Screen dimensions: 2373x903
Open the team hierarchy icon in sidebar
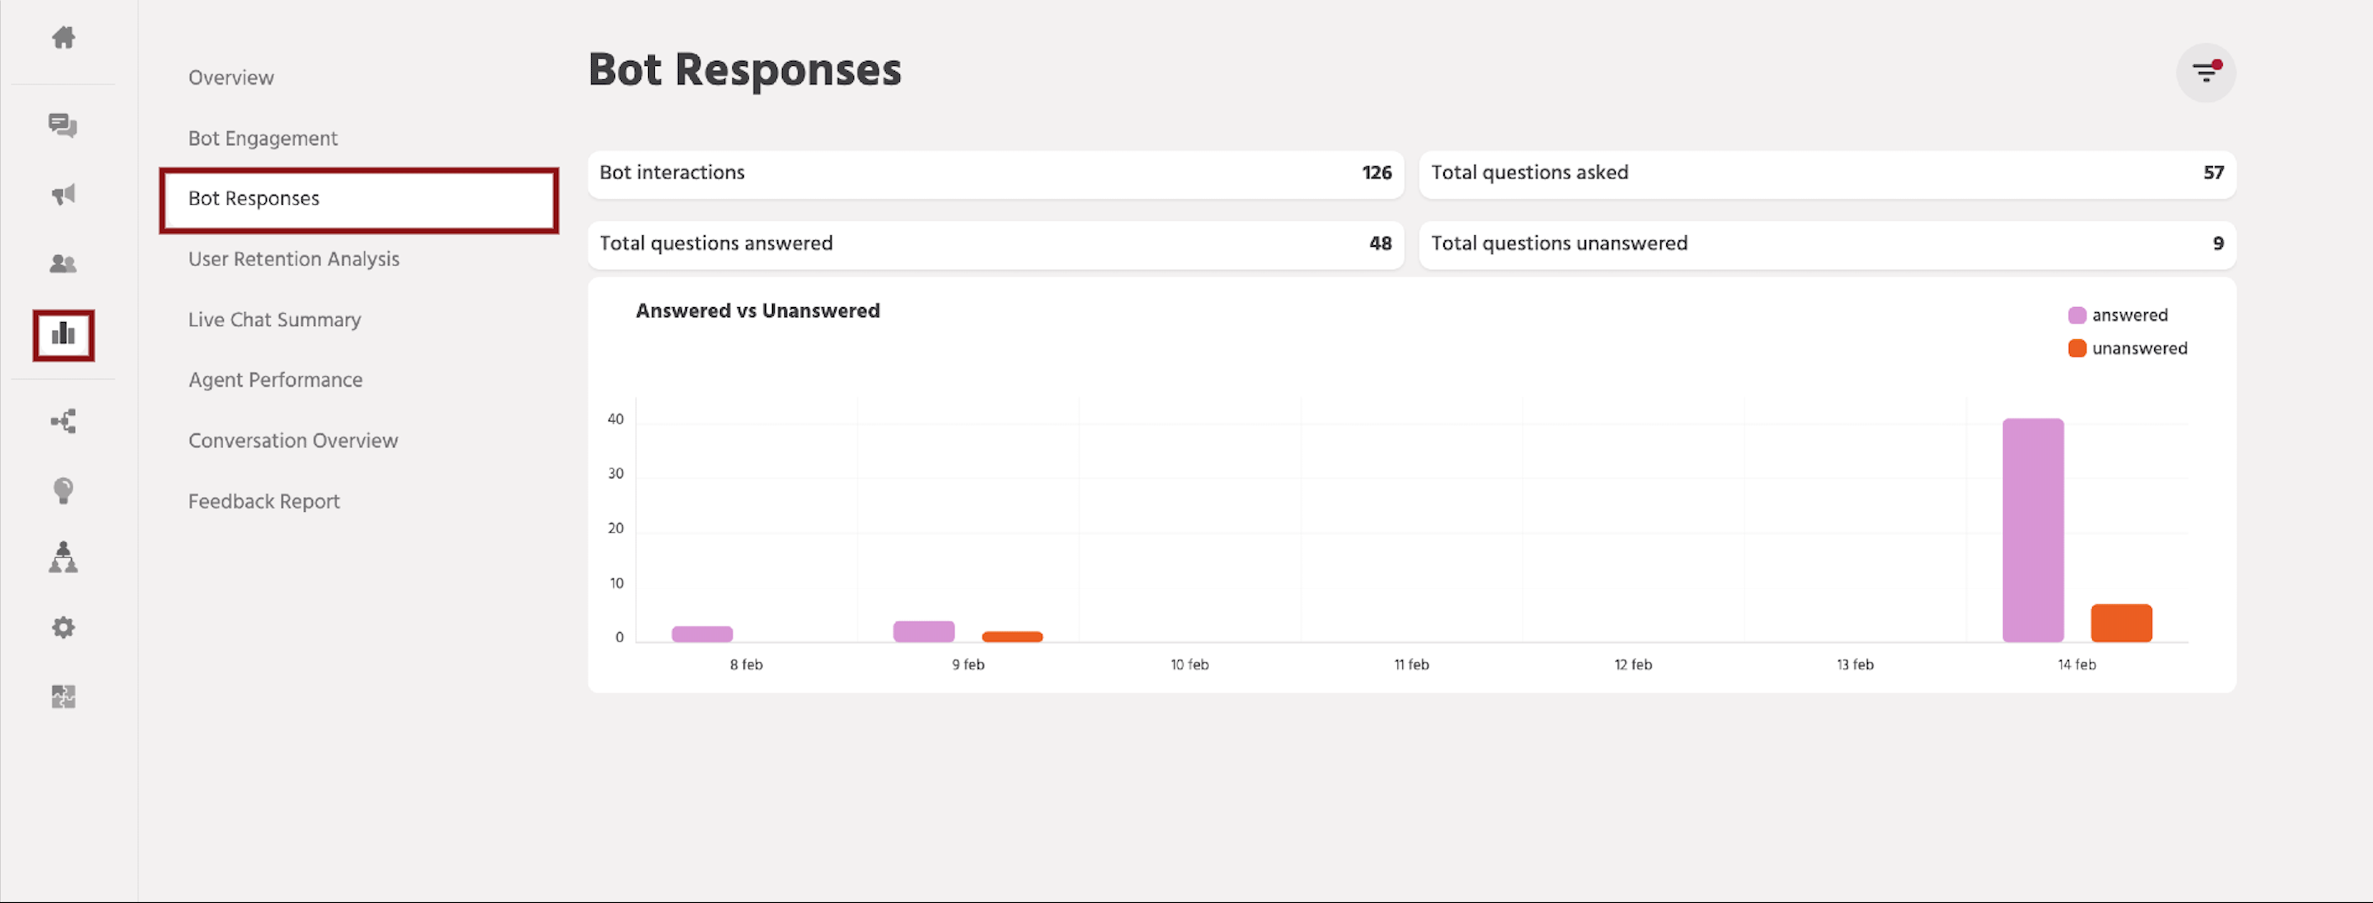pos(63,558)
